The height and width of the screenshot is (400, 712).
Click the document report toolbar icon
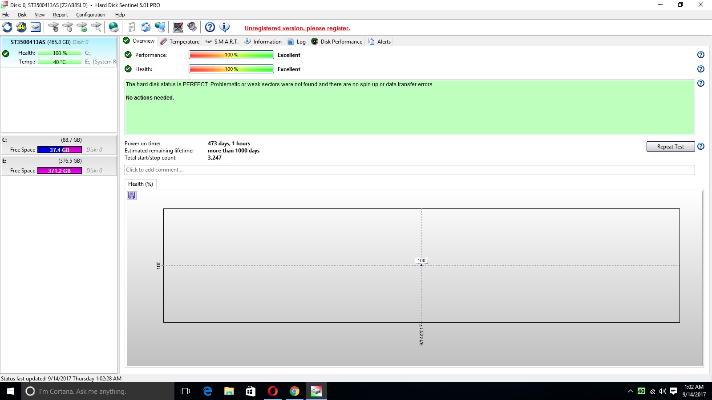(132, 27)
